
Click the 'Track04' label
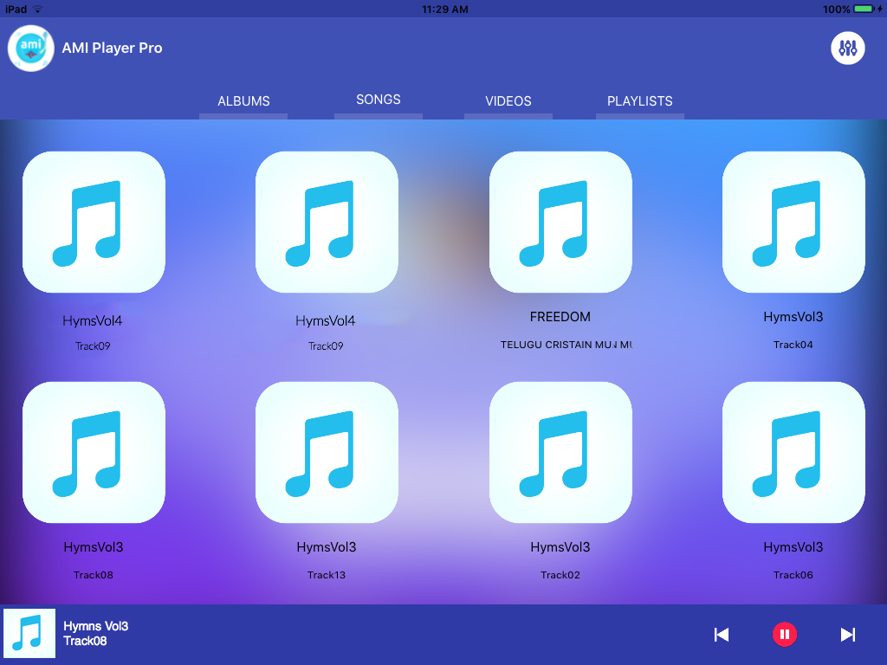793,345
